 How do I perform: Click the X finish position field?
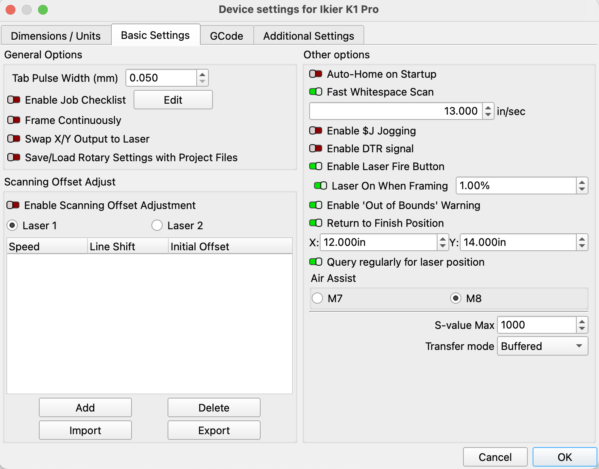(x=378, y=242)
